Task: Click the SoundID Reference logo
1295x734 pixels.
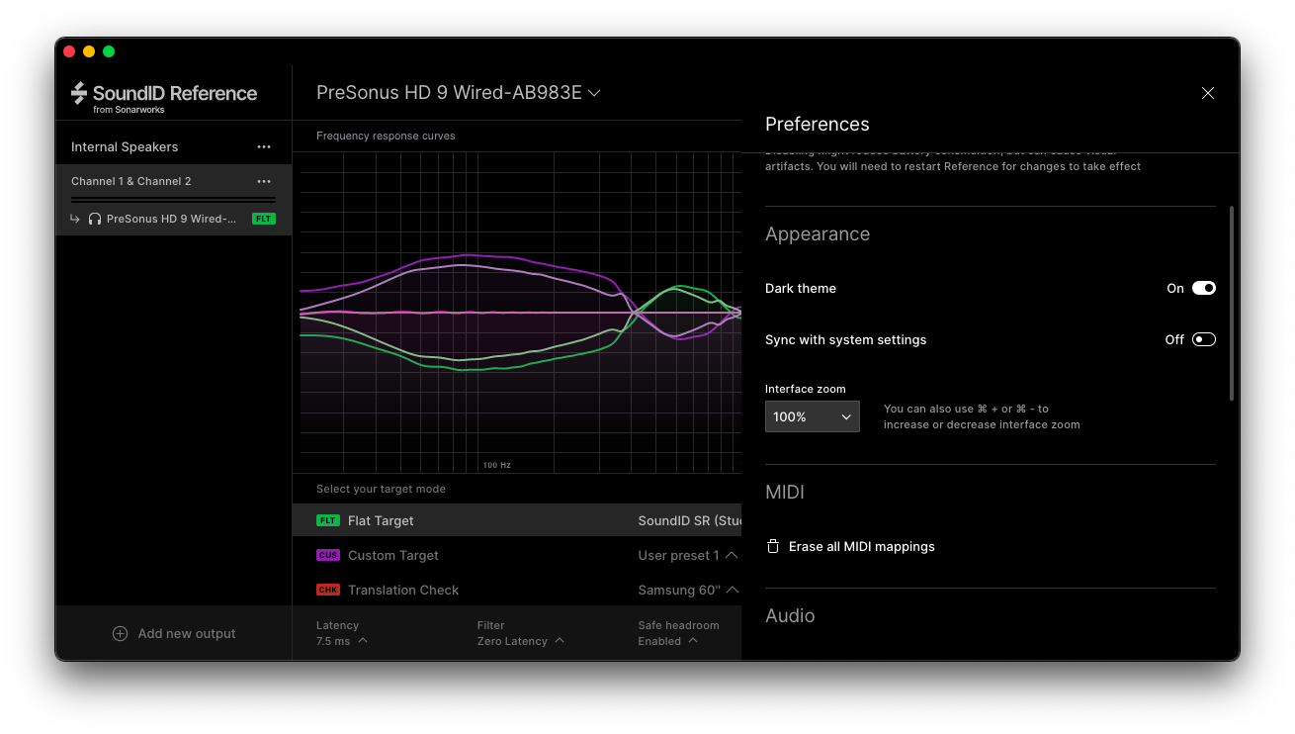Action: click(x=164, y=97)
